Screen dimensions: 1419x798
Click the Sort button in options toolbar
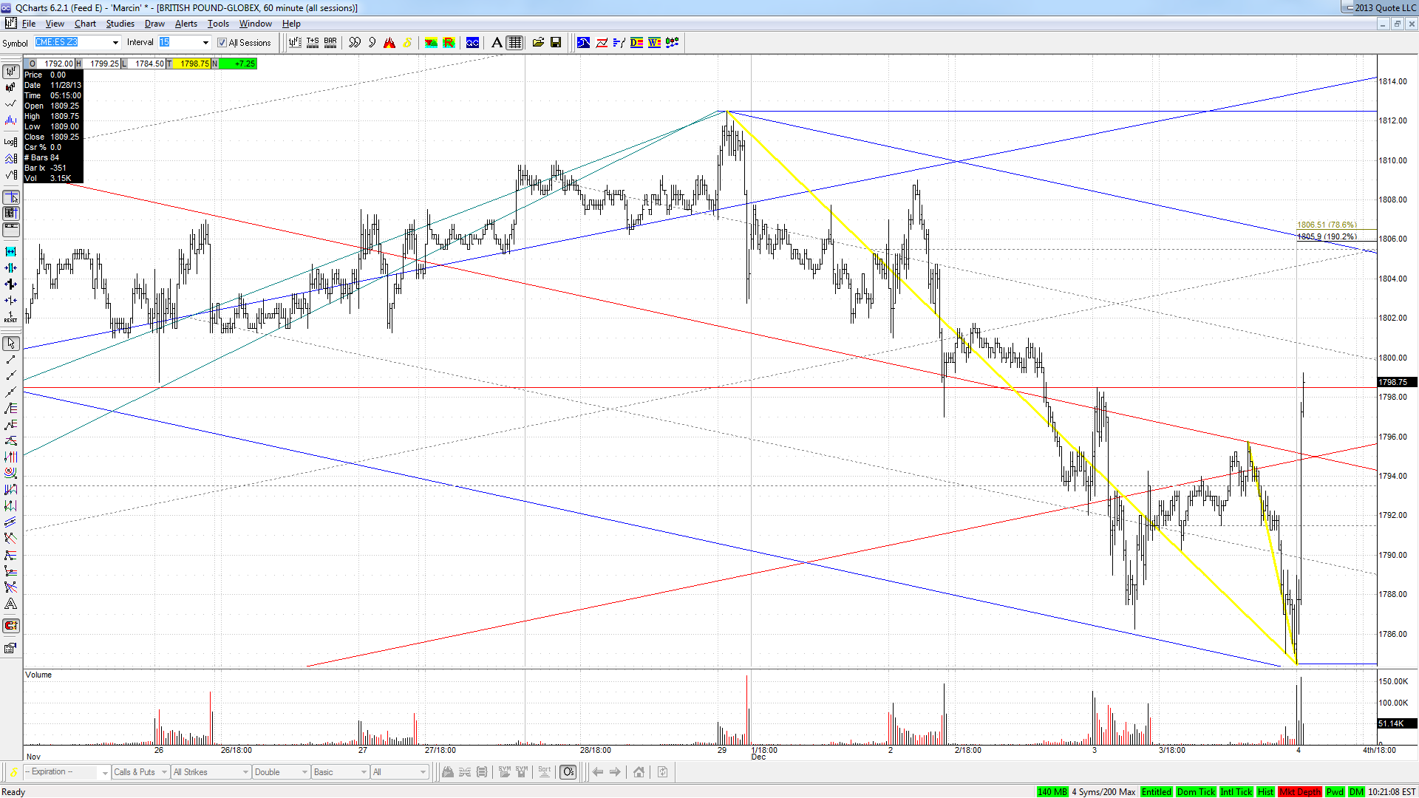point(545,772)
